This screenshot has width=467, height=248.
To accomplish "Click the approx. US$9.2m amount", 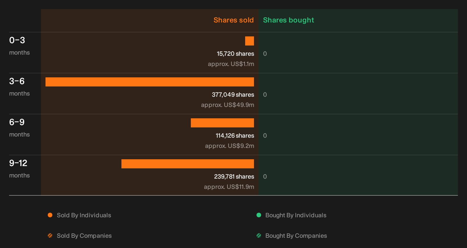I will (x=230, y=146).
